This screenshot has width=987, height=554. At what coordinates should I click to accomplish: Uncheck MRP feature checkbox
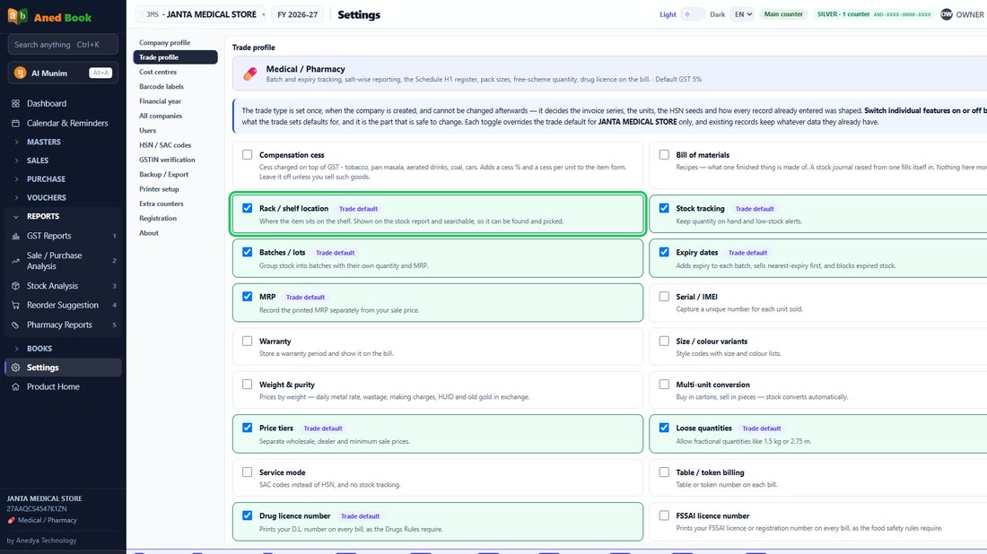click(x=248, y=297)
